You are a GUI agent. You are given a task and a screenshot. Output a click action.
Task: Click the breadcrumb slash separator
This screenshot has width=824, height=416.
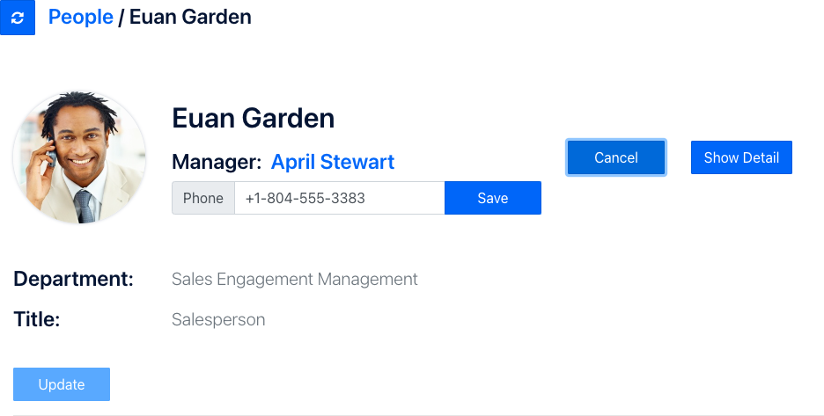[121, 17]
